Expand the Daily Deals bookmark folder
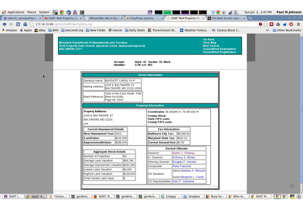This screenshot has height=209, width=303. tap(135, 31)
